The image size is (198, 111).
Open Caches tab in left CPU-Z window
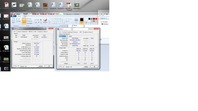19,32
